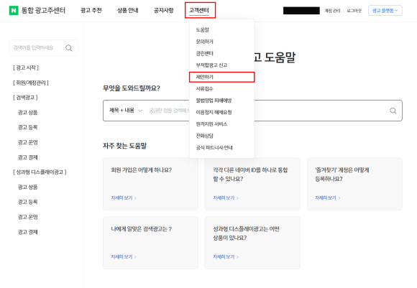Open 자세히 보기 for 즐겨찾기 계정 card
417x288 pixels.
pos(328,198)
